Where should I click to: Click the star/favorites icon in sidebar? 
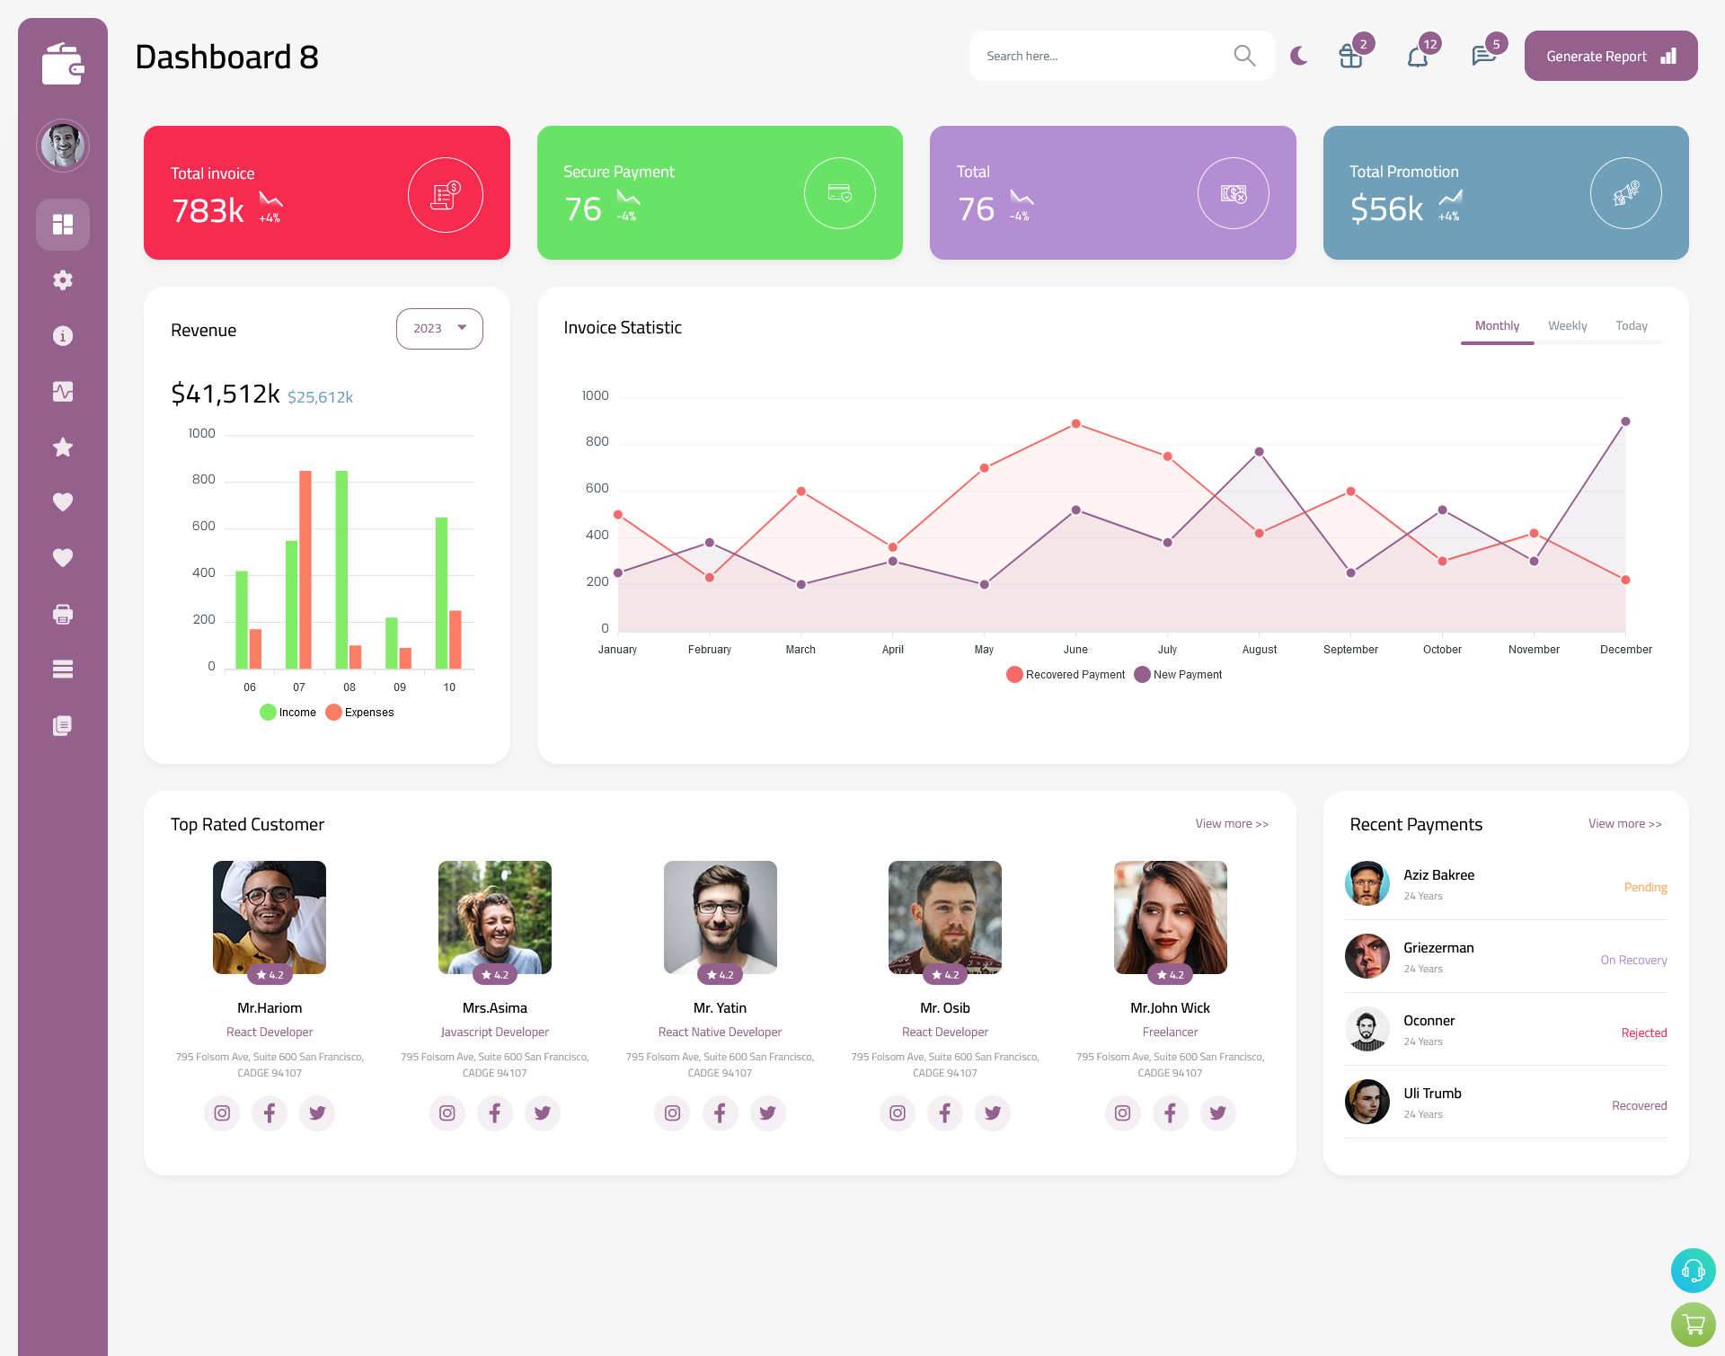62,447
